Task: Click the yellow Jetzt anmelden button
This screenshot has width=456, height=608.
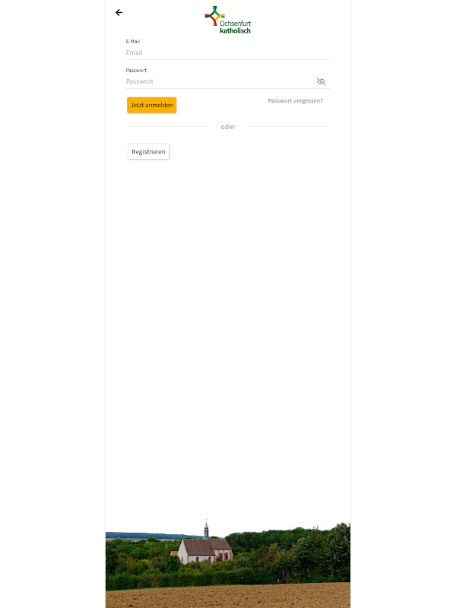Action: pos(151,105)
